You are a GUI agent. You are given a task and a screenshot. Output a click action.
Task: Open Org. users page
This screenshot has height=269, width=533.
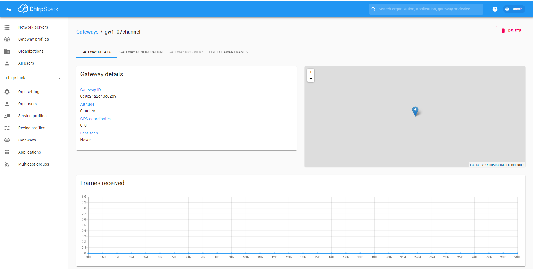[27, 104]
